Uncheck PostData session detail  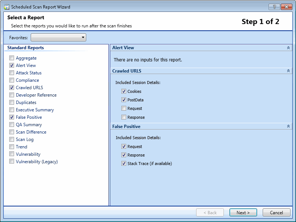[124, 100]
